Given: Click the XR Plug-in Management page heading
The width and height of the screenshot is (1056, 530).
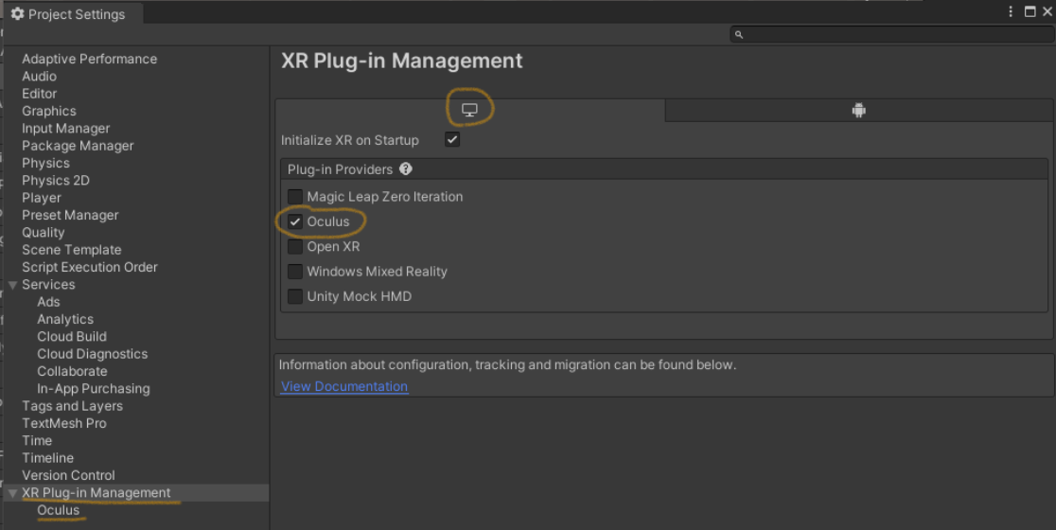Looking at the screenshot, I should [402, 61].
